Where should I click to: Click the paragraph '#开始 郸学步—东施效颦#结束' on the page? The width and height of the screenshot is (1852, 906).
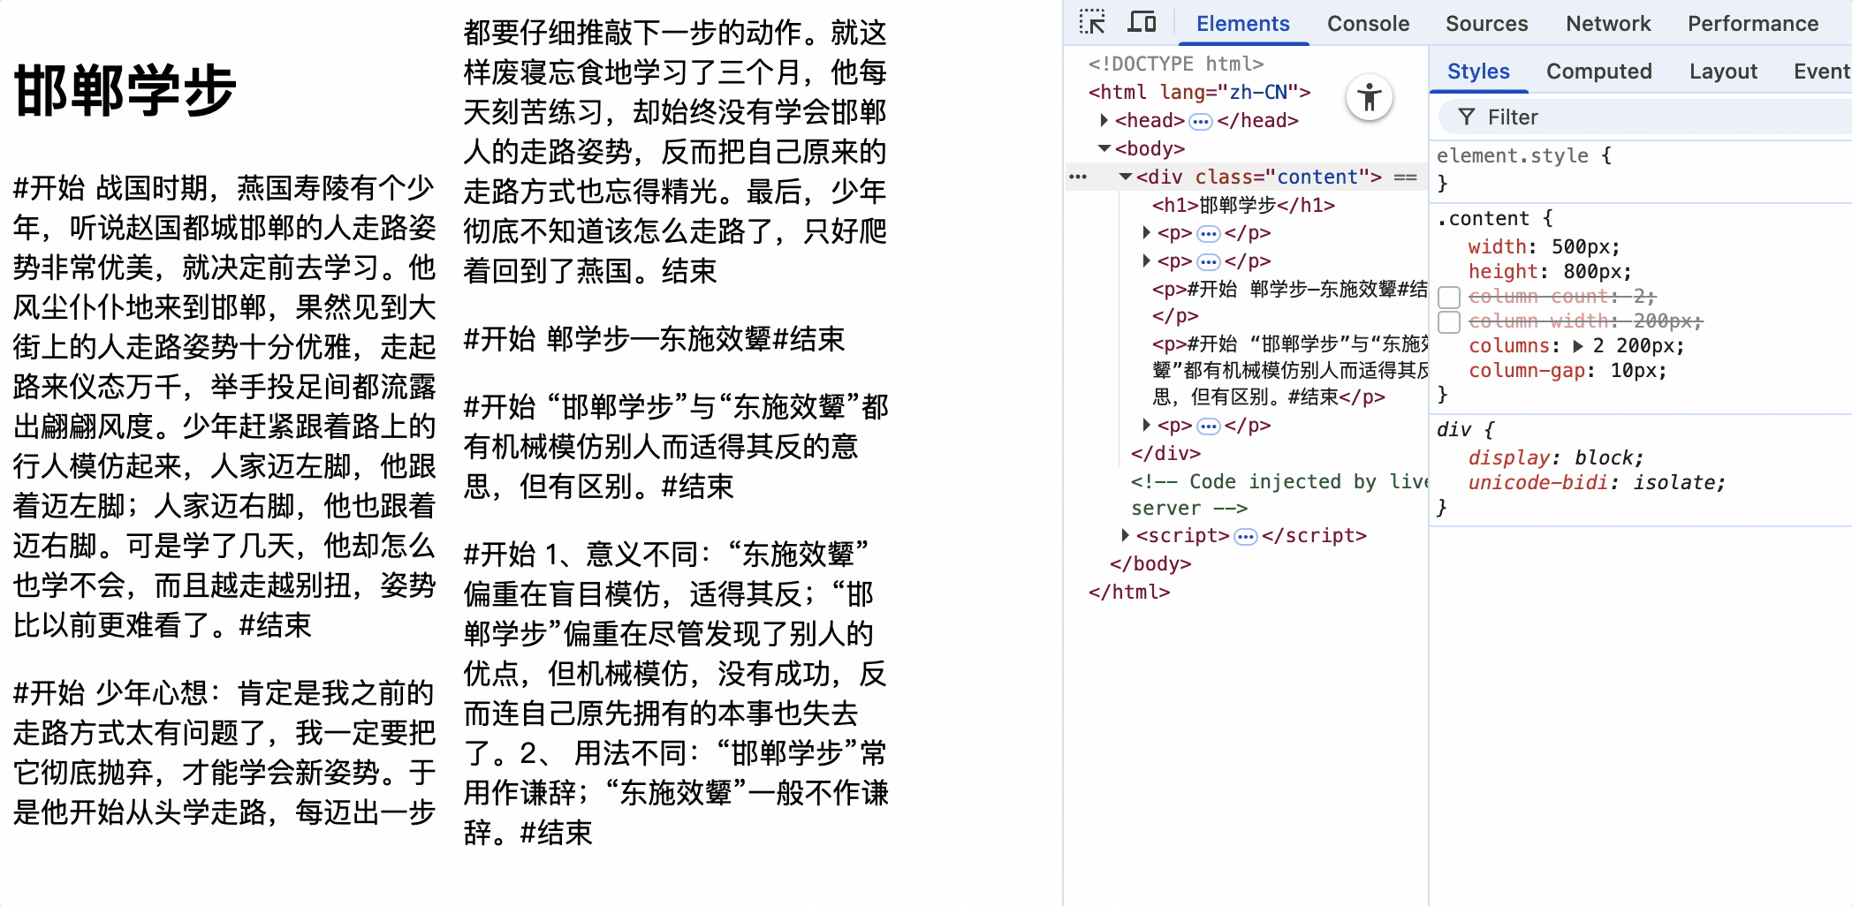[x=654, y=339]
